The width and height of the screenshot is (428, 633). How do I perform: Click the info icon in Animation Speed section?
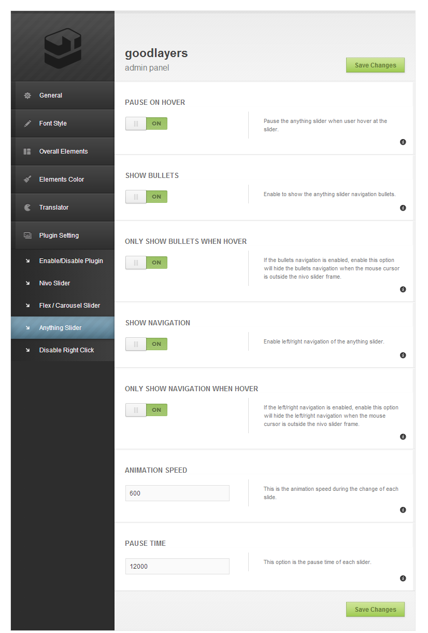(x=403, y=510)
